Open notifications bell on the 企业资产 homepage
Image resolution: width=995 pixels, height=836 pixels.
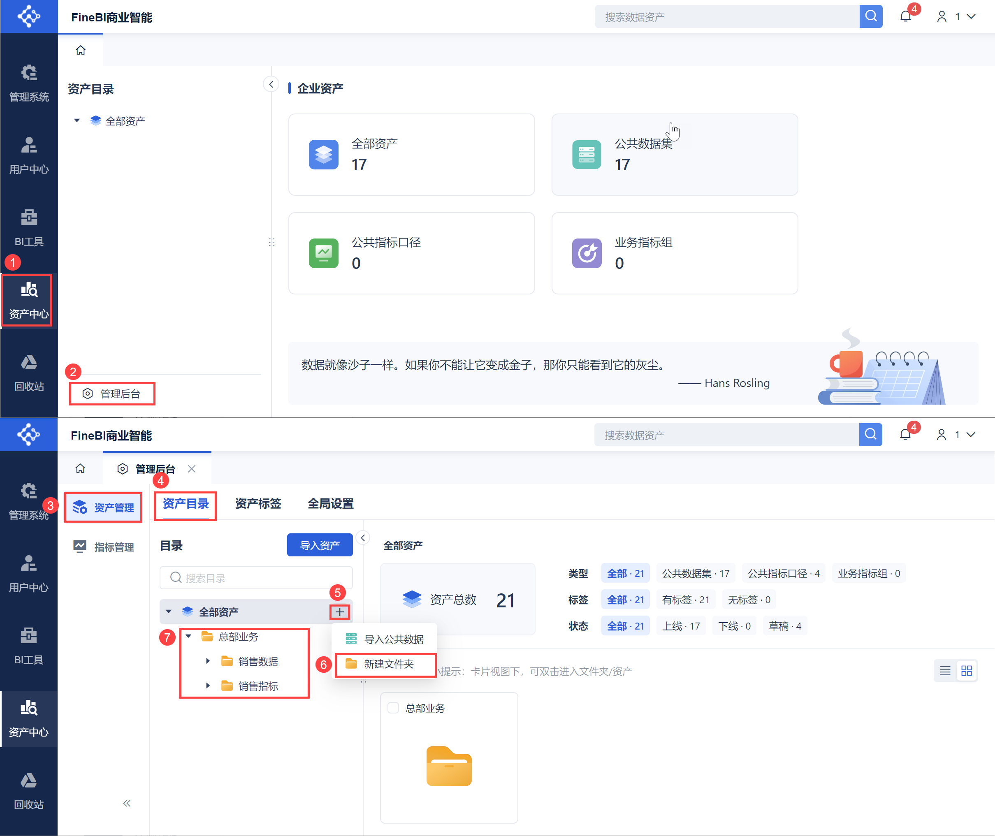coord(905,16)
